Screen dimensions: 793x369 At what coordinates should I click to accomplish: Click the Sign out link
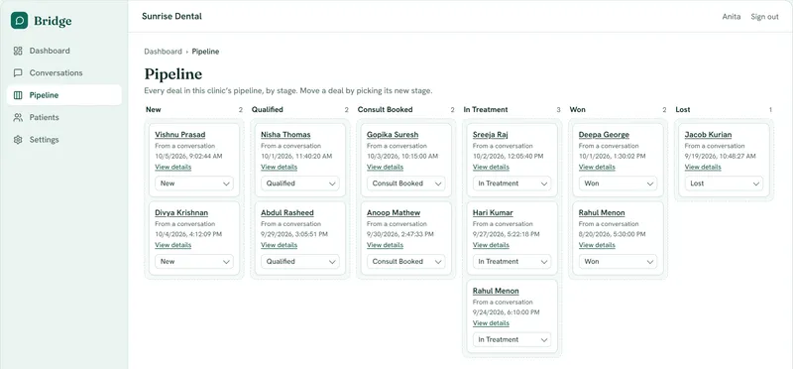click(764, 17)
